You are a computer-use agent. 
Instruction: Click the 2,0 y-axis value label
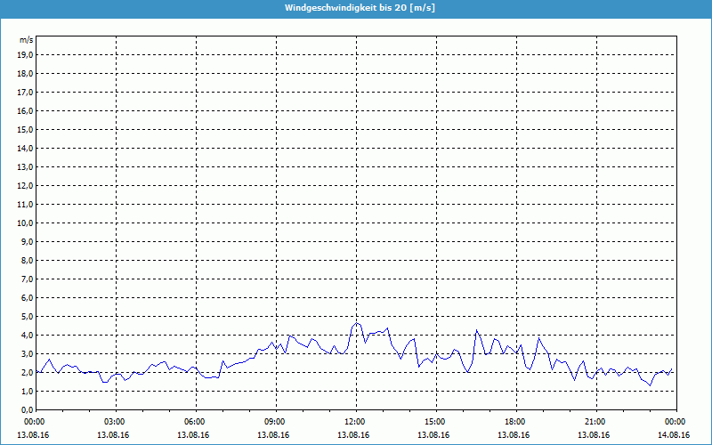(x=27, y=372)
